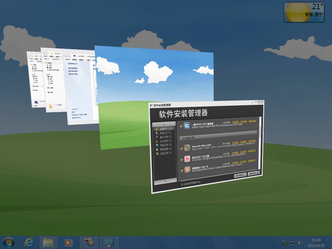
Task: Switch to the rearmost Computer explorer window
Action: [x=34, y=79]
